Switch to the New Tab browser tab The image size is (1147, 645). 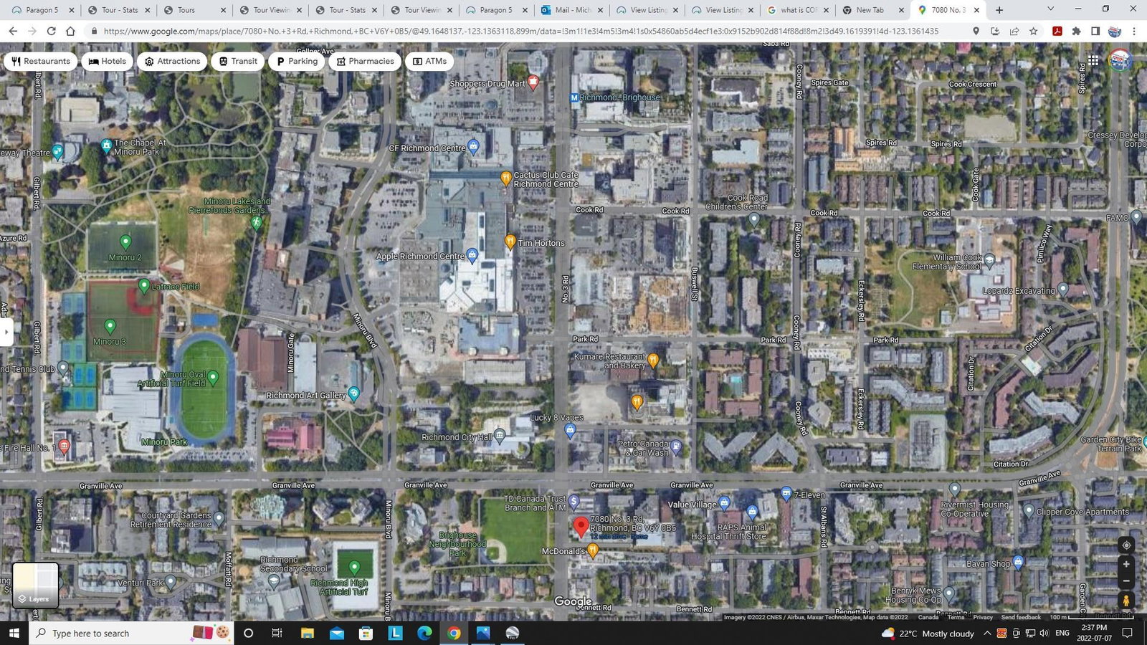[872, 10]
